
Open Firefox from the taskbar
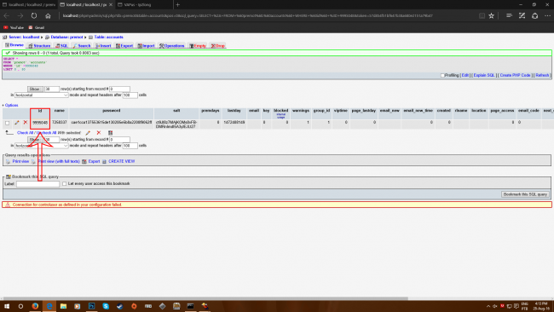(x=35, y=306)
